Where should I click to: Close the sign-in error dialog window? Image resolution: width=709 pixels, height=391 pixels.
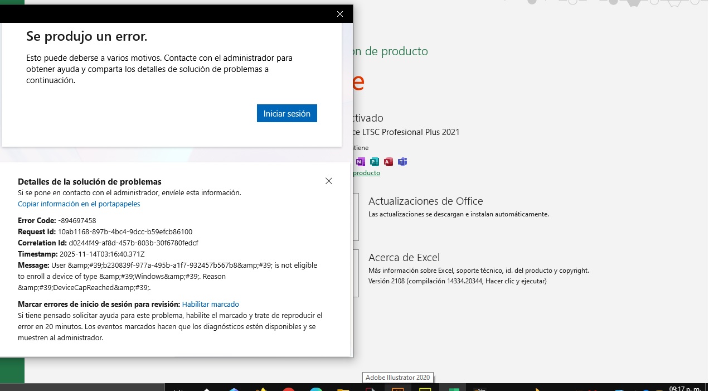(x=340, y=14)
